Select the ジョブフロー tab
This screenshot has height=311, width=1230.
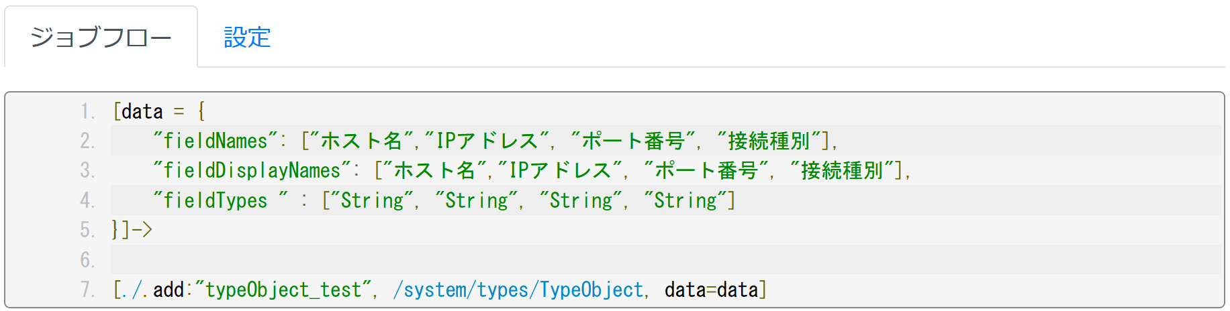101,38
